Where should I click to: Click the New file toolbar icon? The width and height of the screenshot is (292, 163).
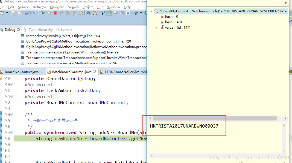pyautogui.click(x=2, y=13)
